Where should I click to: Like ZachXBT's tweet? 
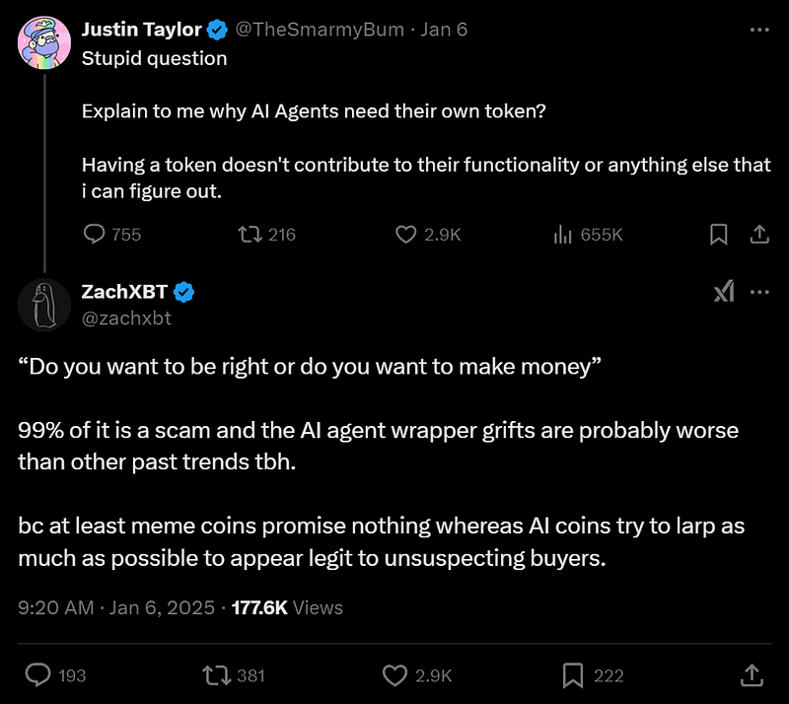394,674
